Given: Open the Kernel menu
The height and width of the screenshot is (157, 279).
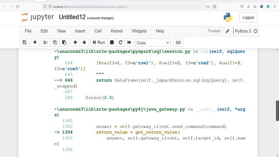Looking at the screenshot, I should [x=116, y=31].
